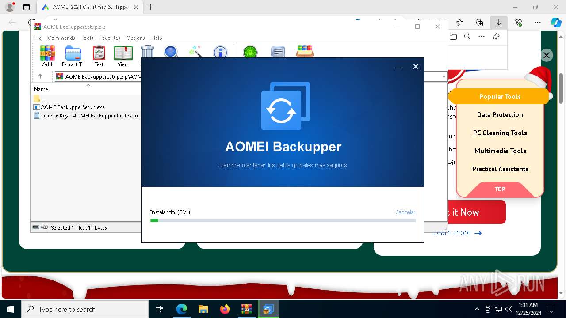The width and height of the screenshot is (566, 318).
Task: Search downloads in Edge downloads panel
Action: [467, 37]
